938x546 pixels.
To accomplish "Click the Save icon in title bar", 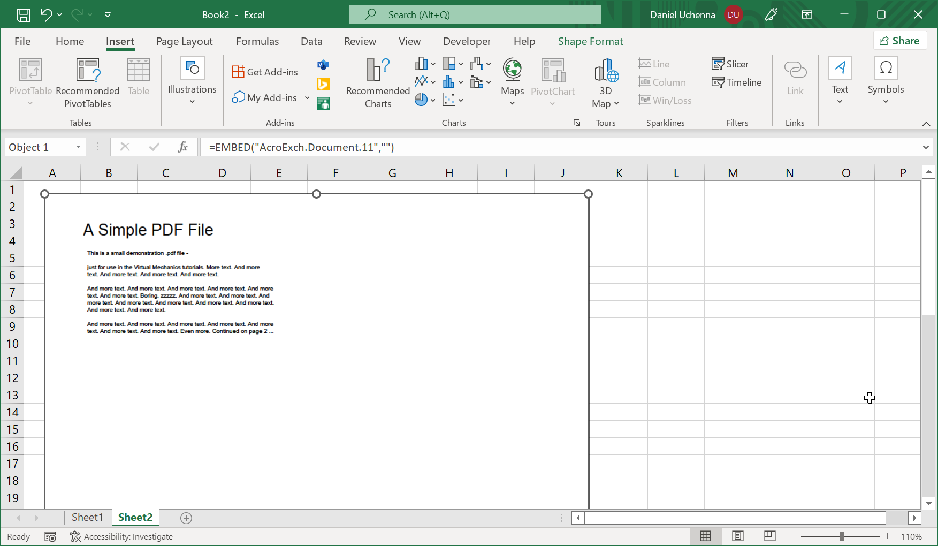I will click(x=24, y=15).
